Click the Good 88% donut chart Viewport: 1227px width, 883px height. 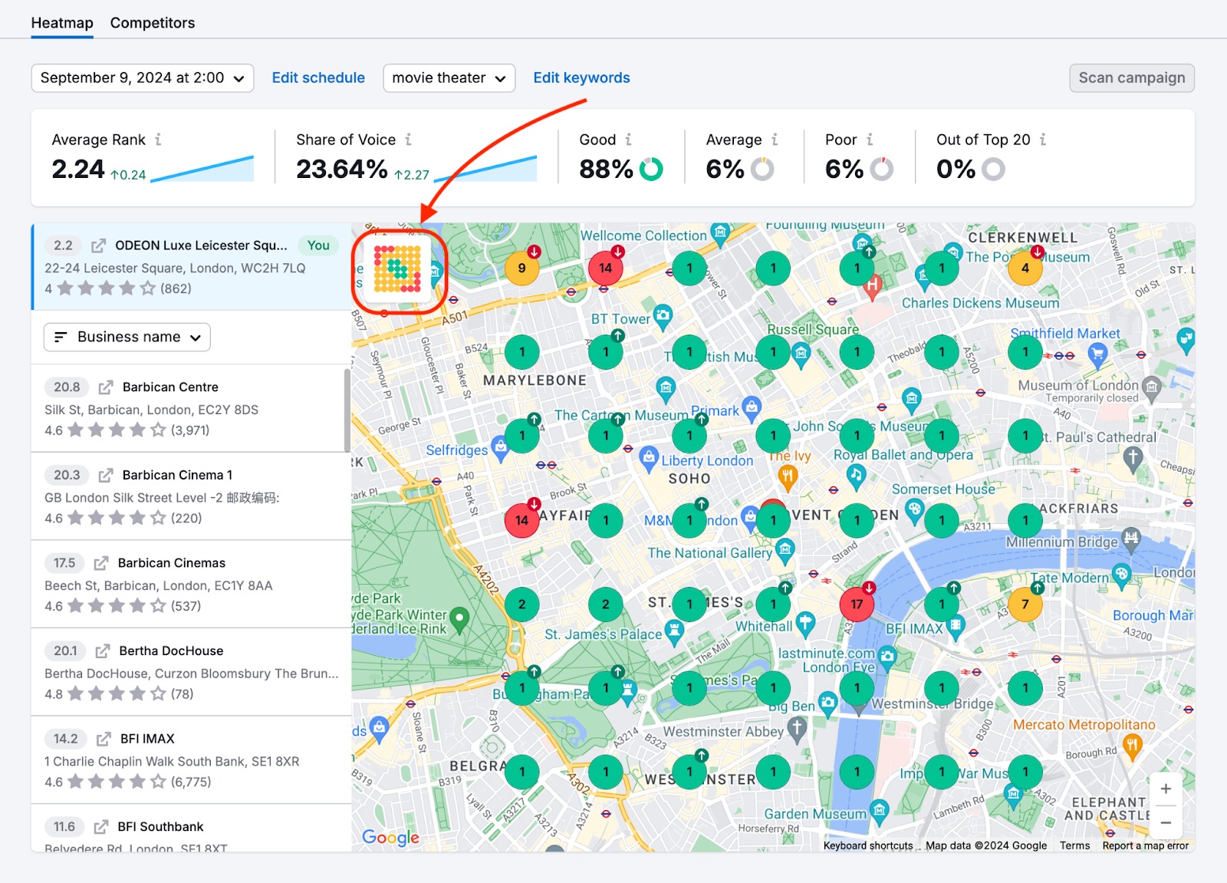coord(651,169)
